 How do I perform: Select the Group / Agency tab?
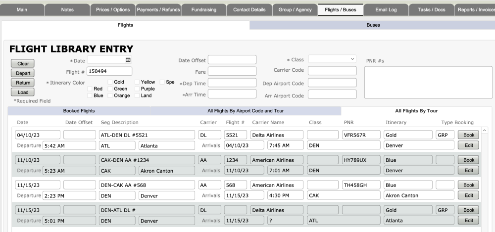[295, 10]
